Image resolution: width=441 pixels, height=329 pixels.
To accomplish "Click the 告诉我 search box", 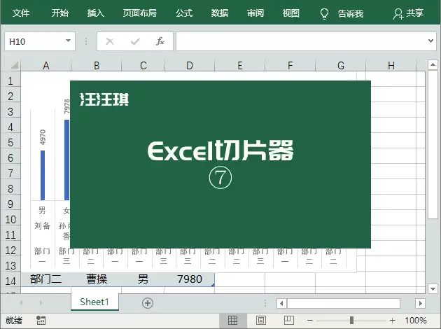I will tap(351, 13).
